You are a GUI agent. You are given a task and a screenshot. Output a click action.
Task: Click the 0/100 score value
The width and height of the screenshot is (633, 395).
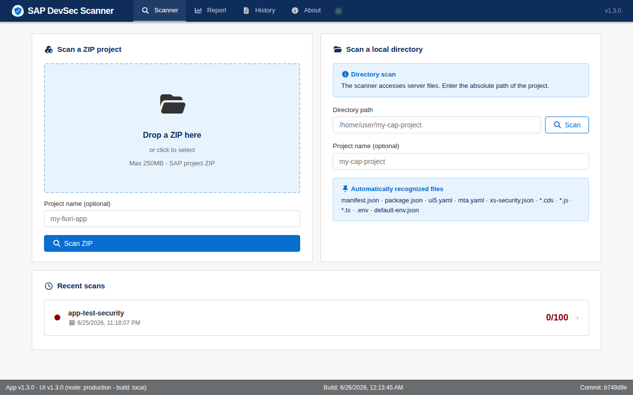pyautogui.click(x=557, y=317)
